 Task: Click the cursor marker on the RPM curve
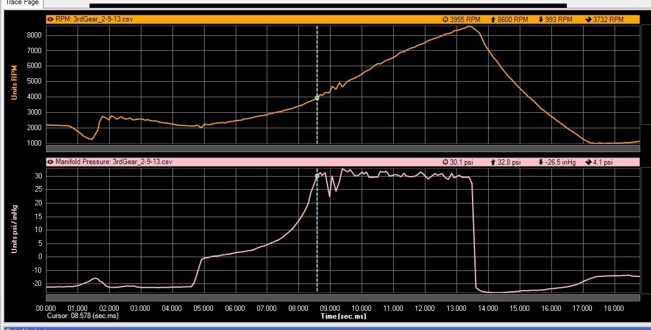(317, 98)
